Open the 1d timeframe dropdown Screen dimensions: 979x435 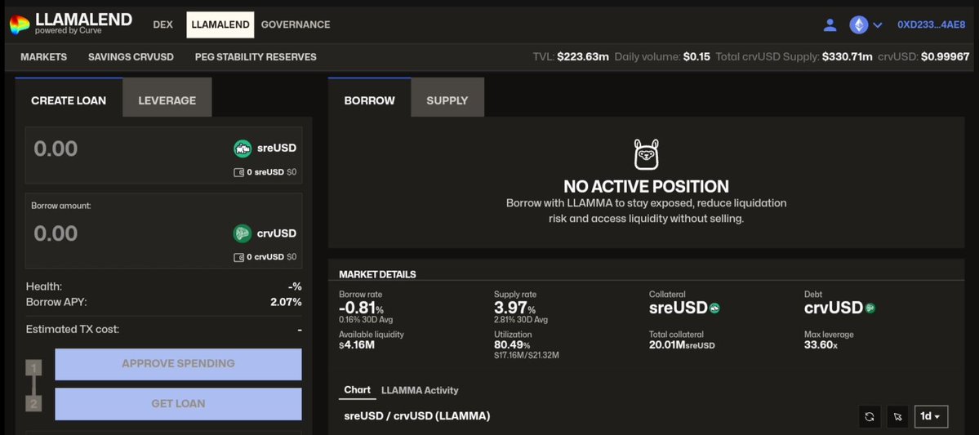(x=930, y=416)
